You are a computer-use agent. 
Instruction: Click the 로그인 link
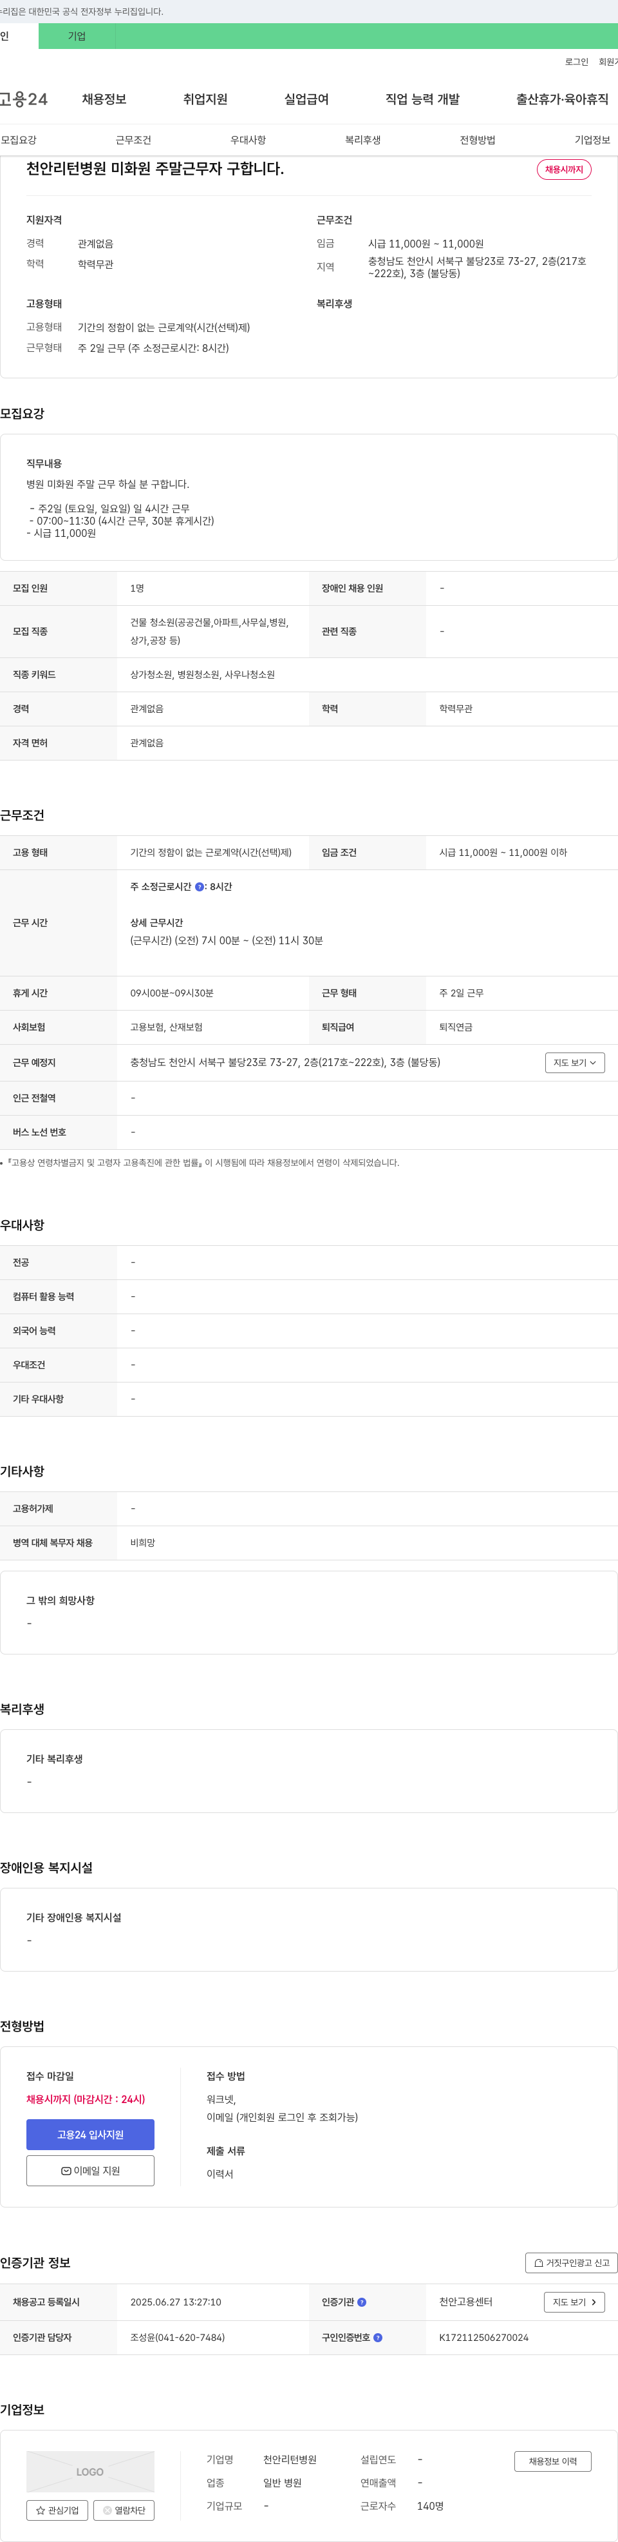tap(577, 61)
